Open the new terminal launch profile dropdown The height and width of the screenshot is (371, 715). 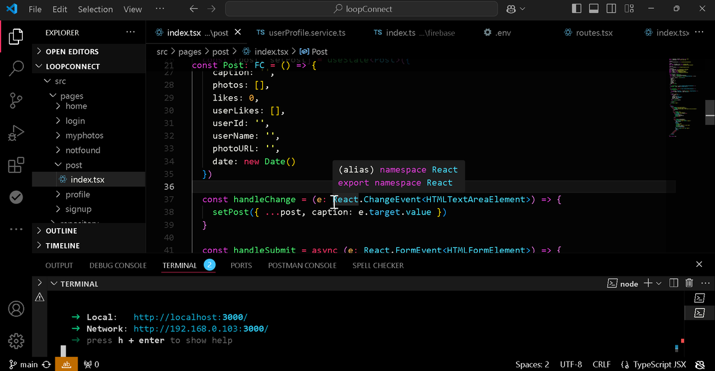(x=659, y=284)
